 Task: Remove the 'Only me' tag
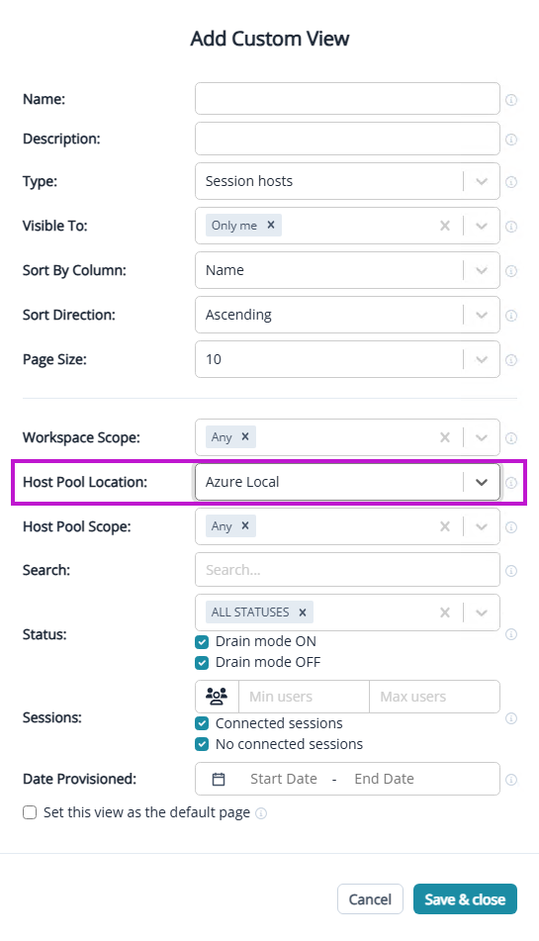(x=271, y=225)
